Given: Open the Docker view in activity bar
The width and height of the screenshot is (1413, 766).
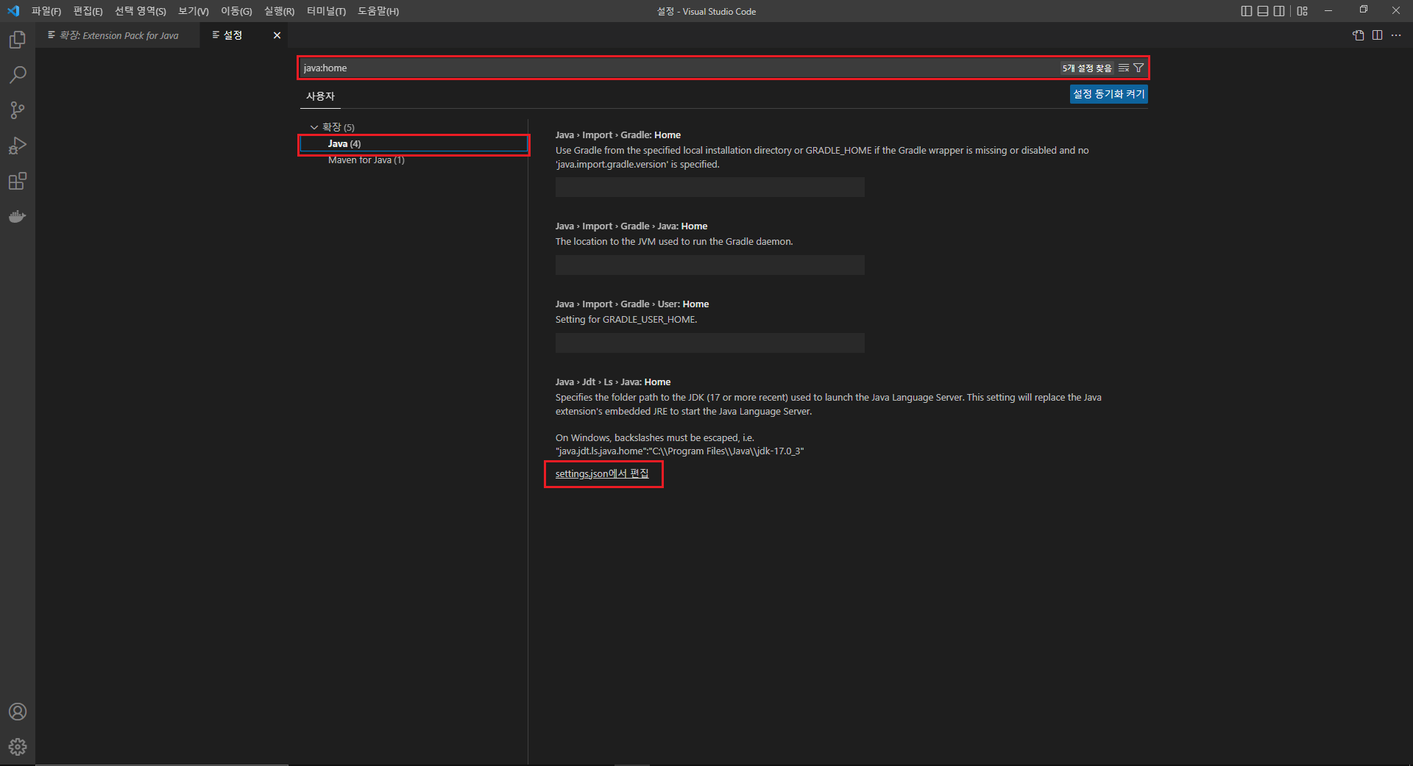Looking at the screenshot, I should [18, 216].
